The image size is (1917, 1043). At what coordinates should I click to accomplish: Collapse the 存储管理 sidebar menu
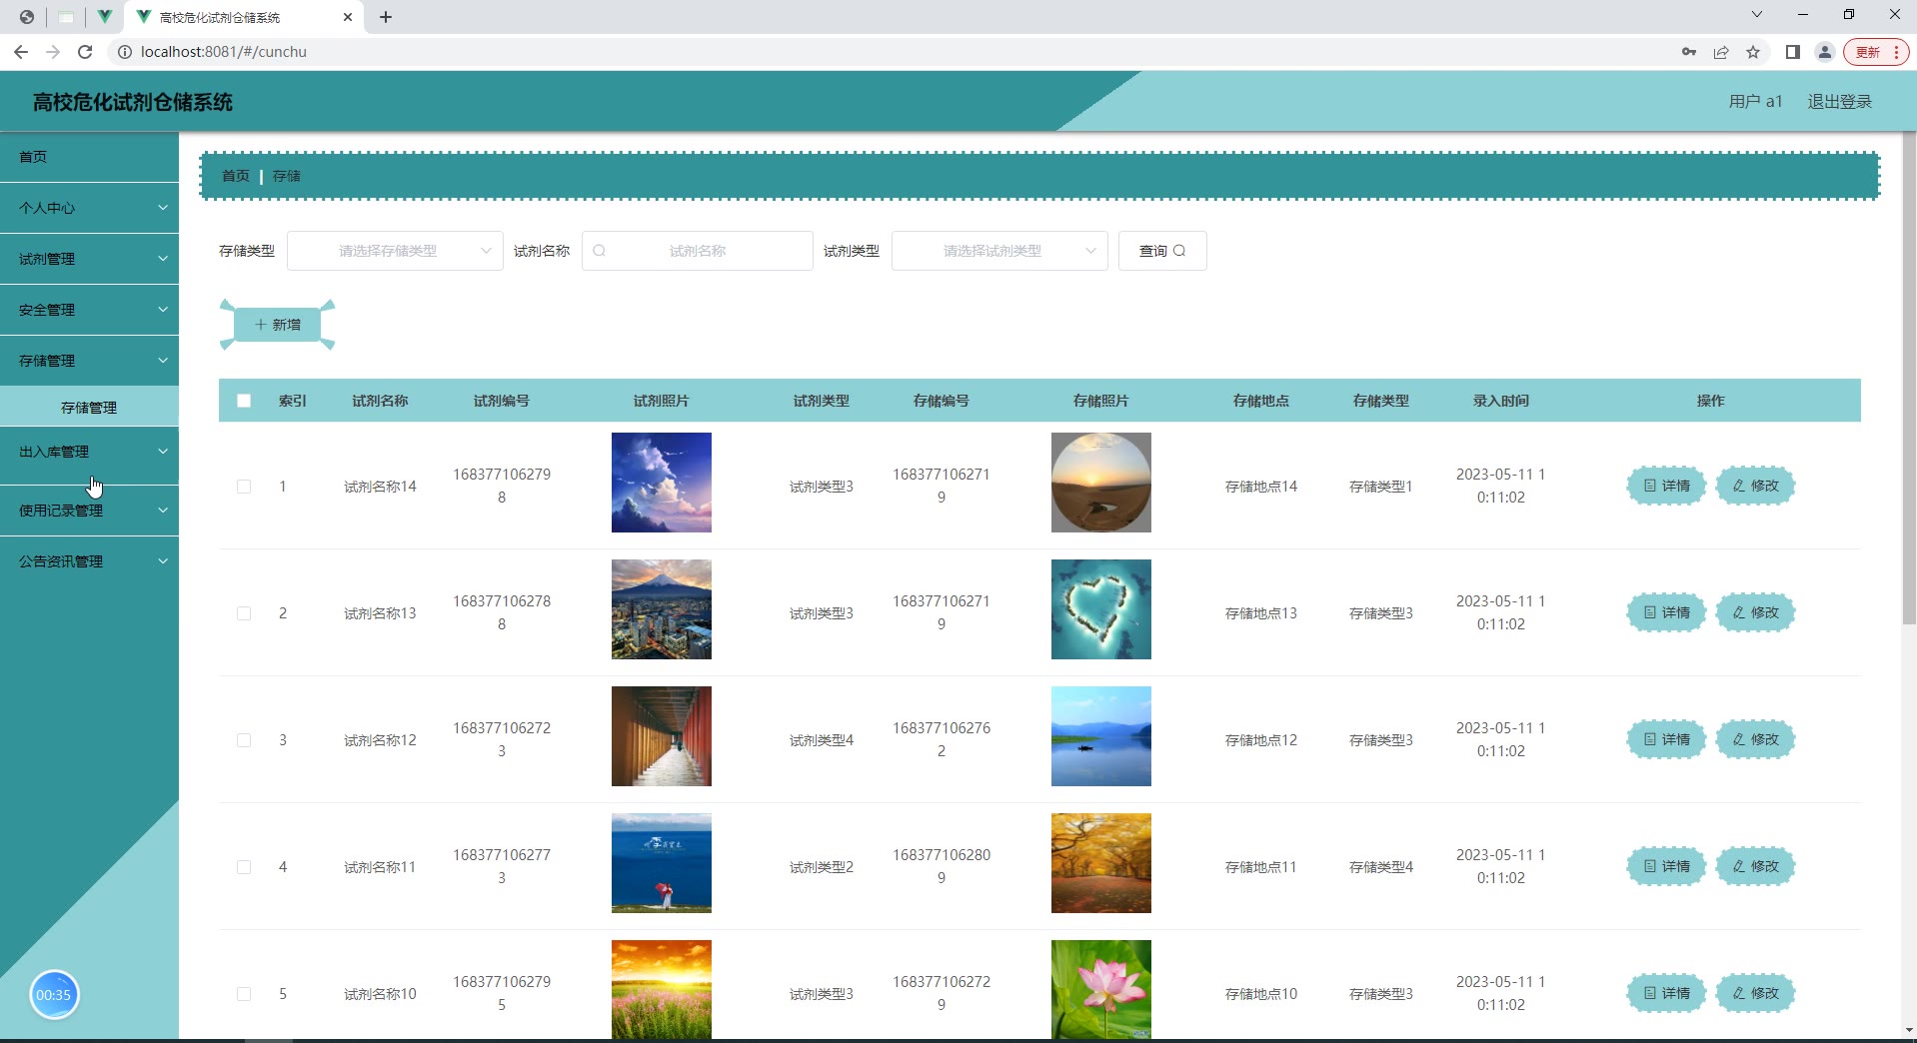(89, 361)
